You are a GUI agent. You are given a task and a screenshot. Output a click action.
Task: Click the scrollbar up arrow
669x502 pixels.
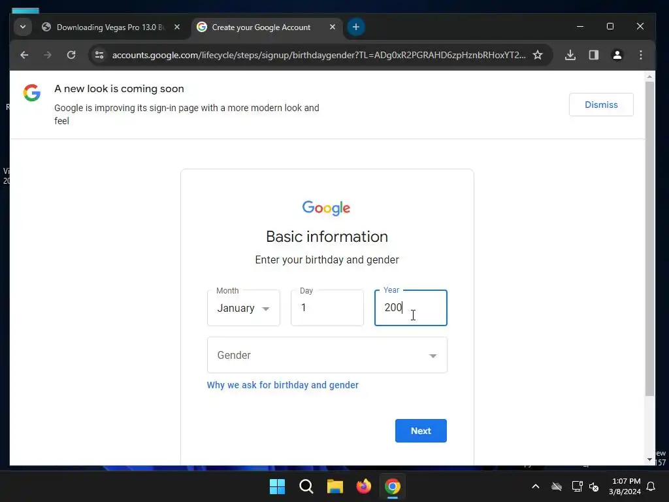tap(649, 77)
